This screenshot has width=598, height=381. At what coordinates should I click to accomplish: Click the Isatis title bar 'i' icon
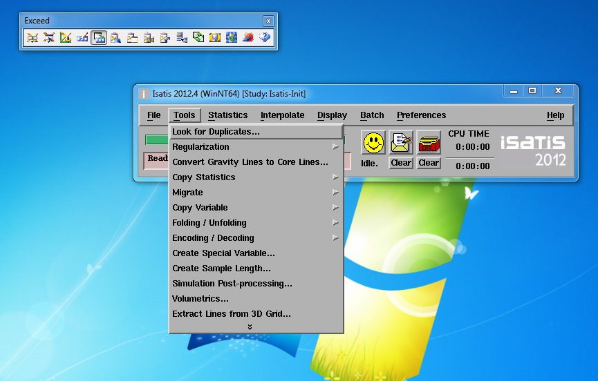pos(143,94)
